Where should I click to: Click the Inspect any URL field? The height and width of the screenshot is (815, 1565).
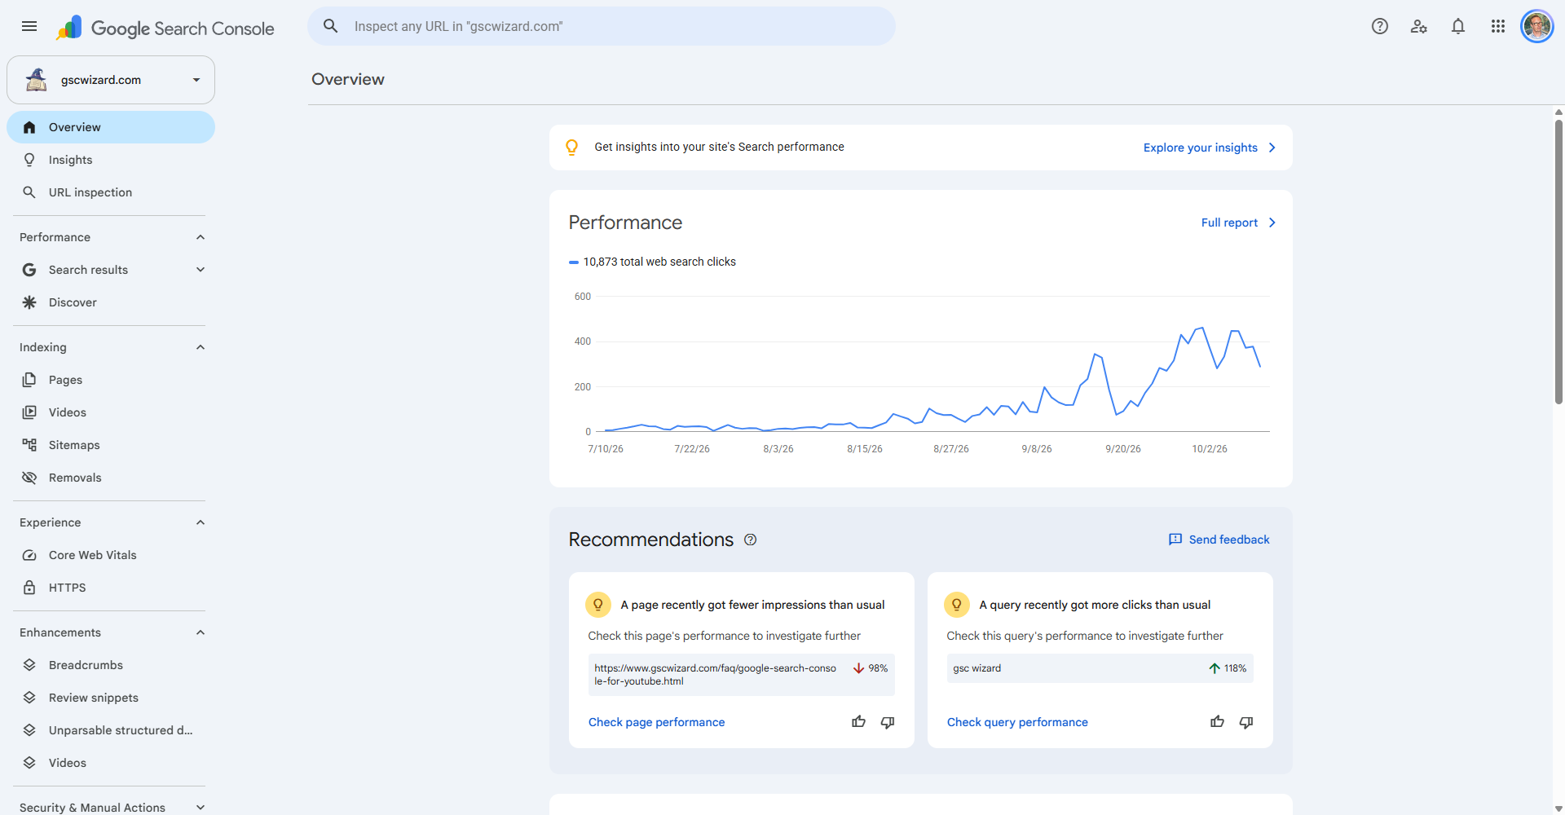(602, 26)
